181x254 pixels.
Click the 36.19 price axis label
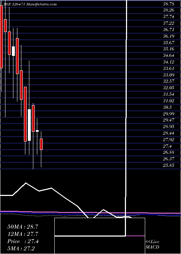(169, 36)
